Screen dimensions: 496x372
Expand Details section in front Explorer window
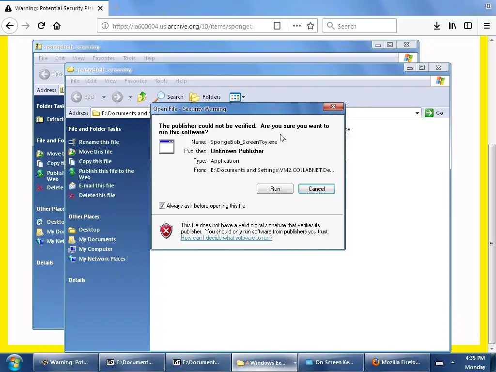click(x=77, y=280)
